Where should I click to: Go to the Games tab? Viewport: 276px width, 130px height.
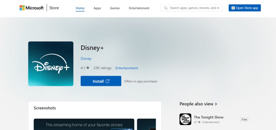(115, 8)
